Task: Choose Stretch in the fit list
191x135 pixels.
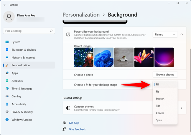Action: 165,99
